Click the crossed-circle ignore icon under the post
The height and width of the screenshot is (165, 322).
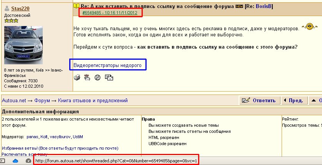point(98,78)
